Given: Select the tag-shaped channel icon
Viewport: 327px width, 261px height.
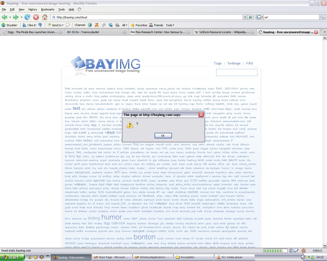Looking at the screenshot, I should [104, 25].
